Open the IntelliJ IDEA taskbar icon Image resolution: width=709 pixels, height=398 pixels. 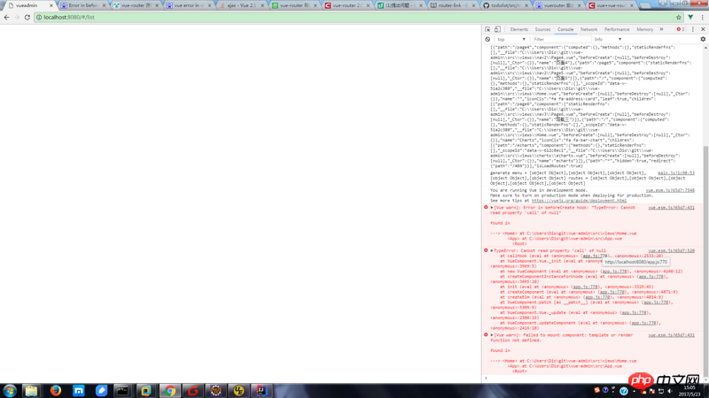[x=261, y=391]
